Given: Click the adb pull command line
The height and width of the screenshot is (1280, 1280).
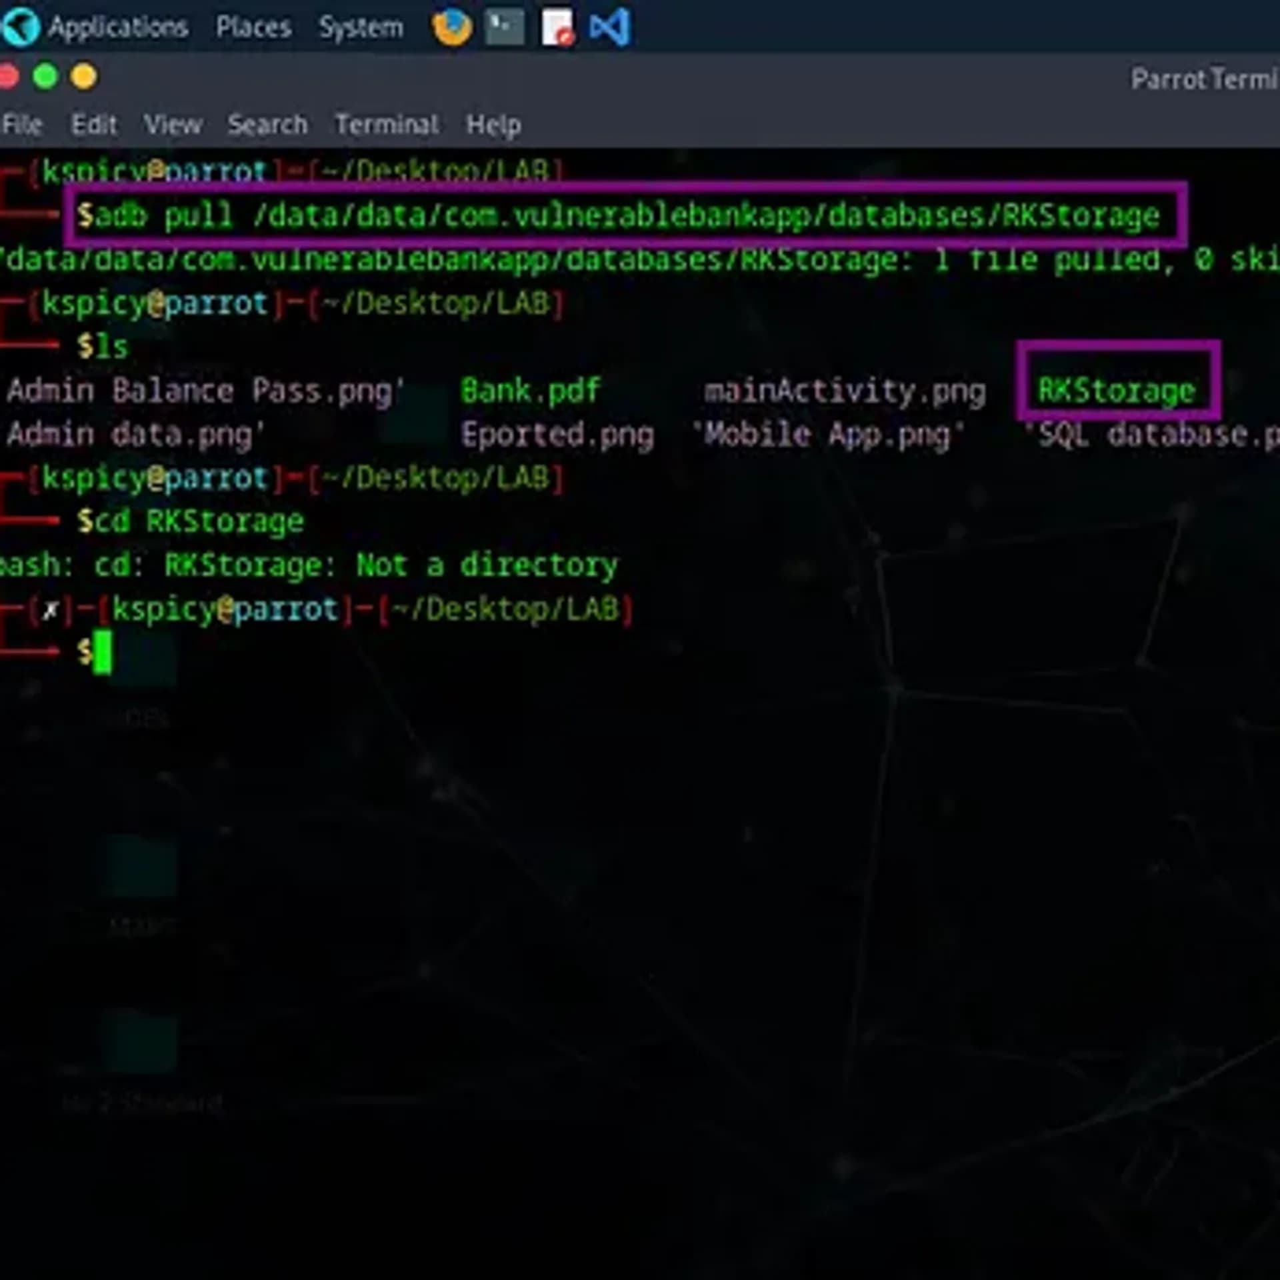Looking at the screenshot, I should coord(618,215).
